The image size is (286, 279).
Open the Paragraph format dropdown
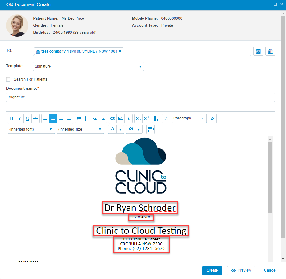[x=189, y=118]
